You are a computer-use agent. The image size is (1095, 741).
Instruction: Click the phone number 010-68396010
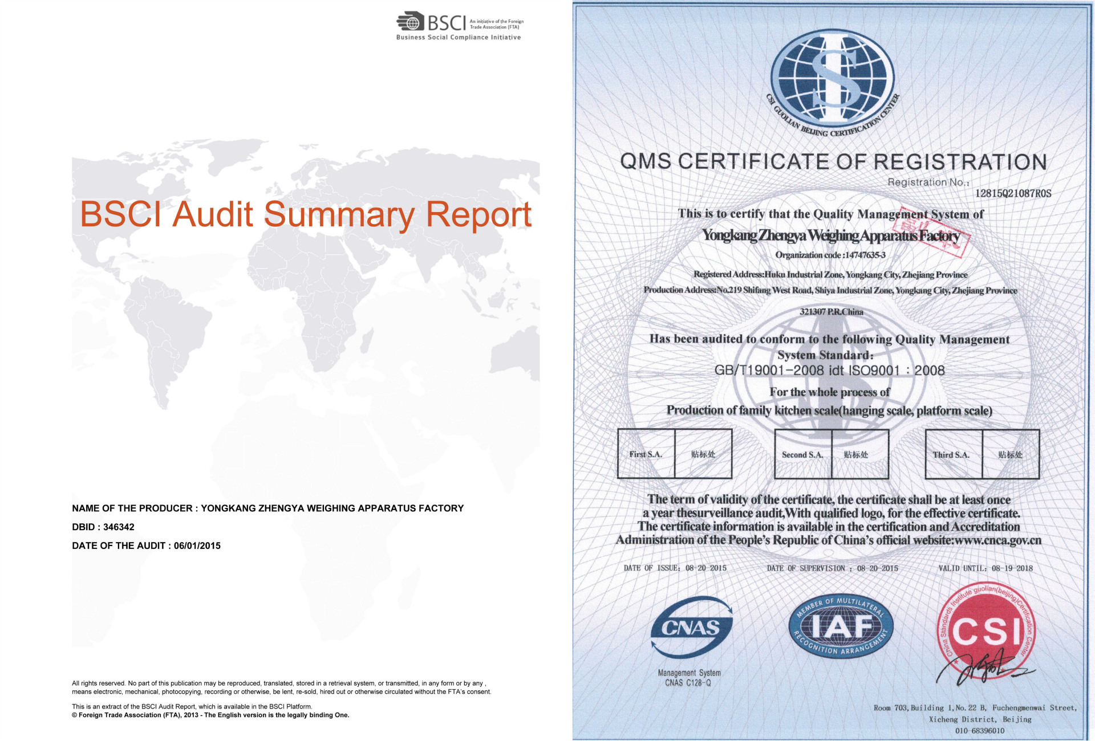979,731
